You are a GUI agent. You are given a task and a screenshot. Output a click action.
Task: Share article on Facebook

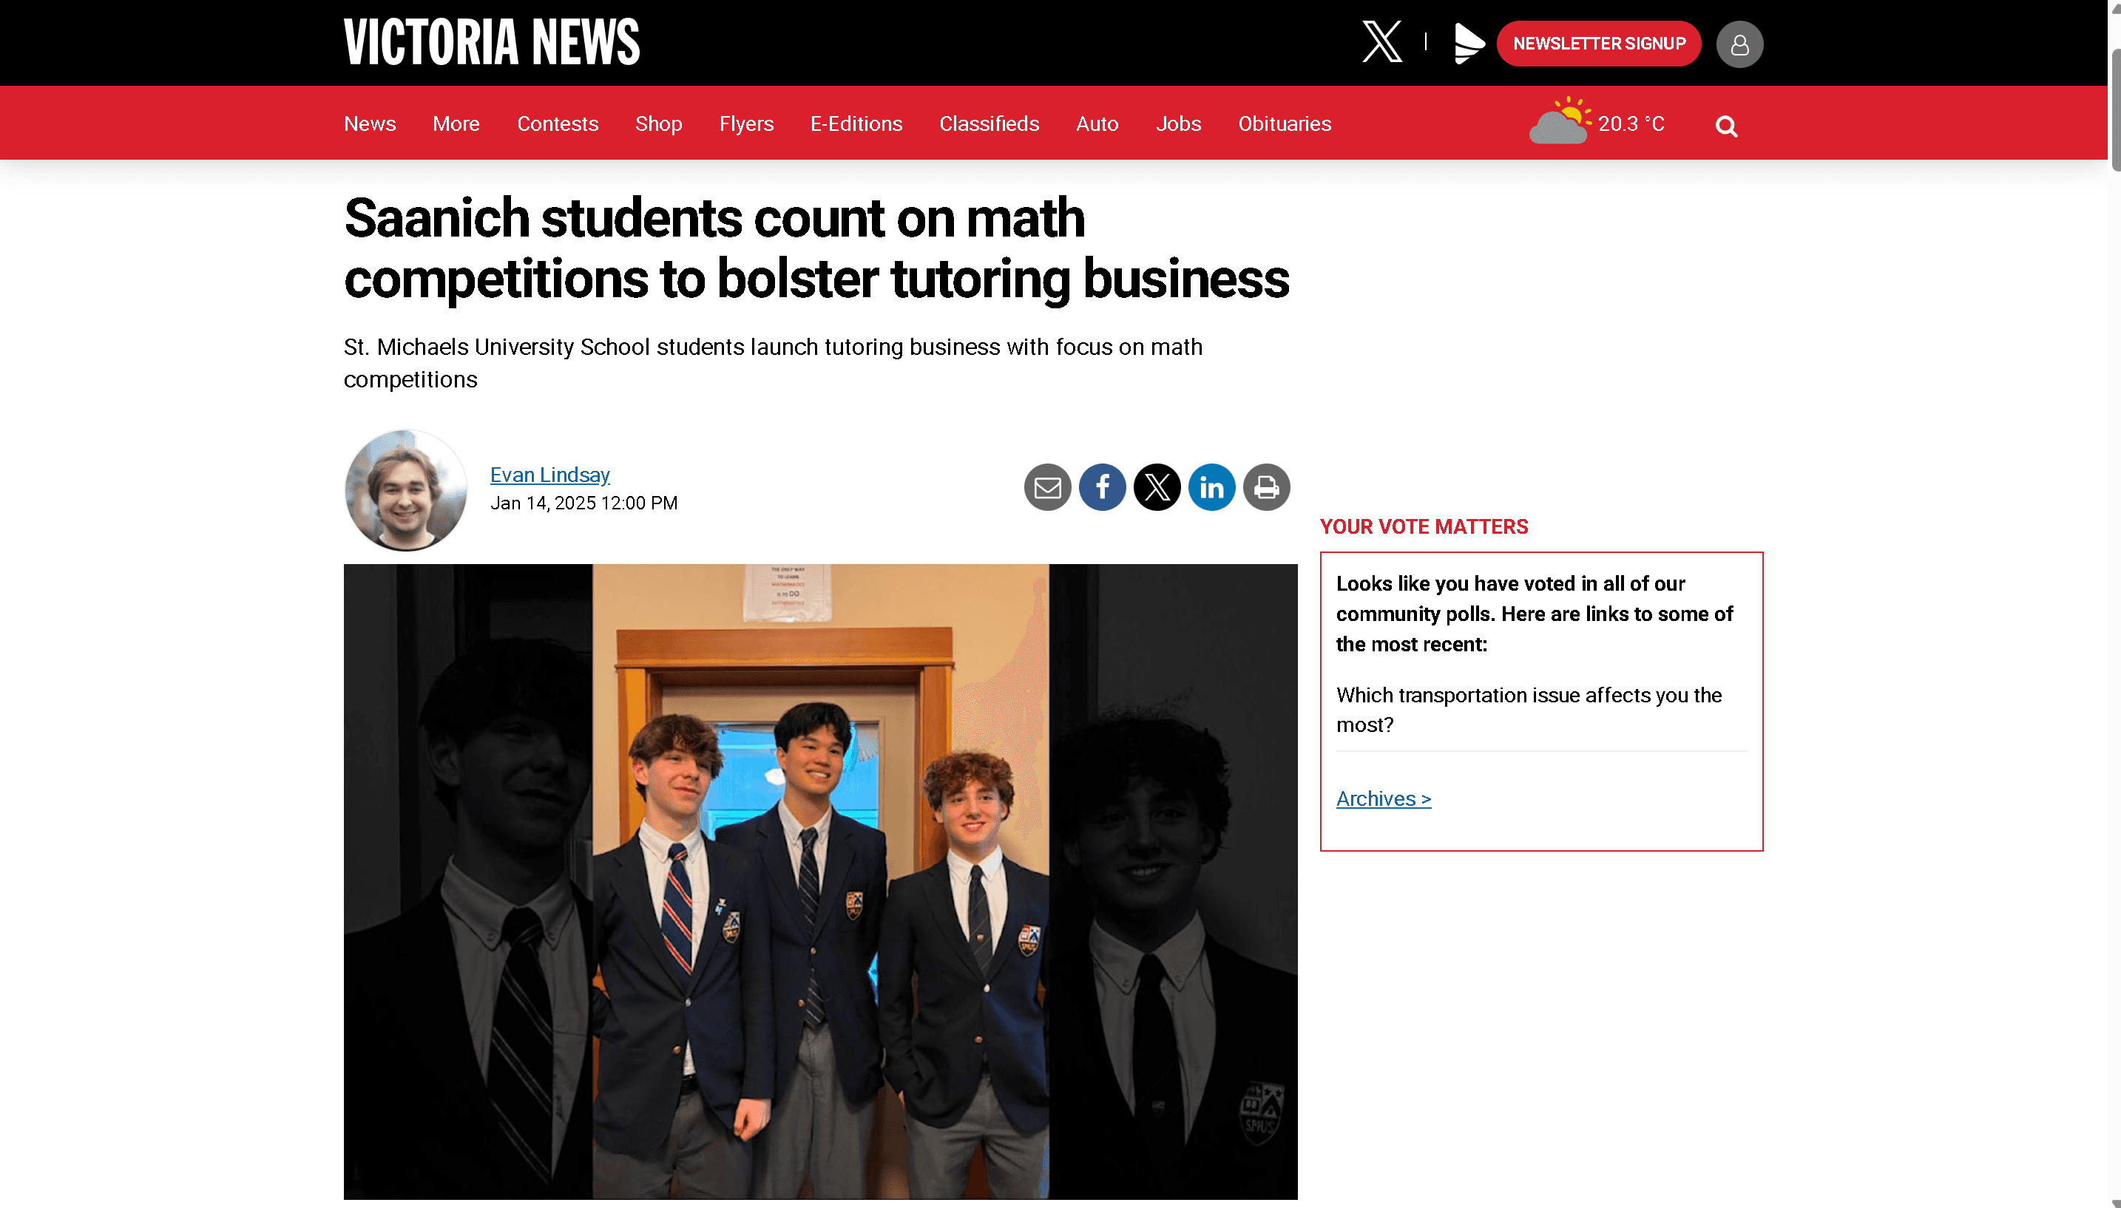tap(1102, 487)
